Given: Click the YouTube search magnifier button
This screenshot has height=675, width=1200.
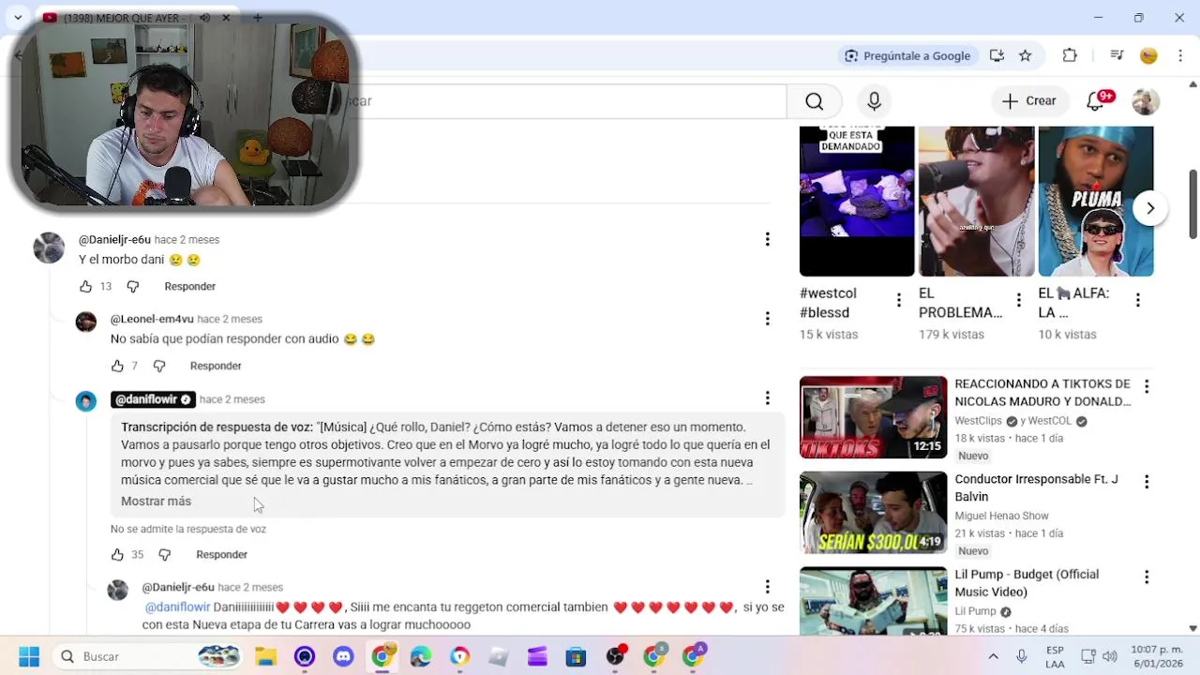Looking at the screenshot, I should (x=814, y=101).
